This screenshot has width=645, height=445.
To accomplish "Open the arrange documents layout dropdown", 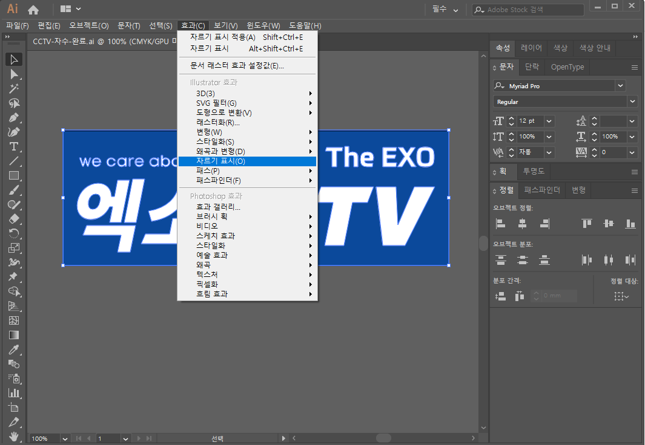I will 70,8.
